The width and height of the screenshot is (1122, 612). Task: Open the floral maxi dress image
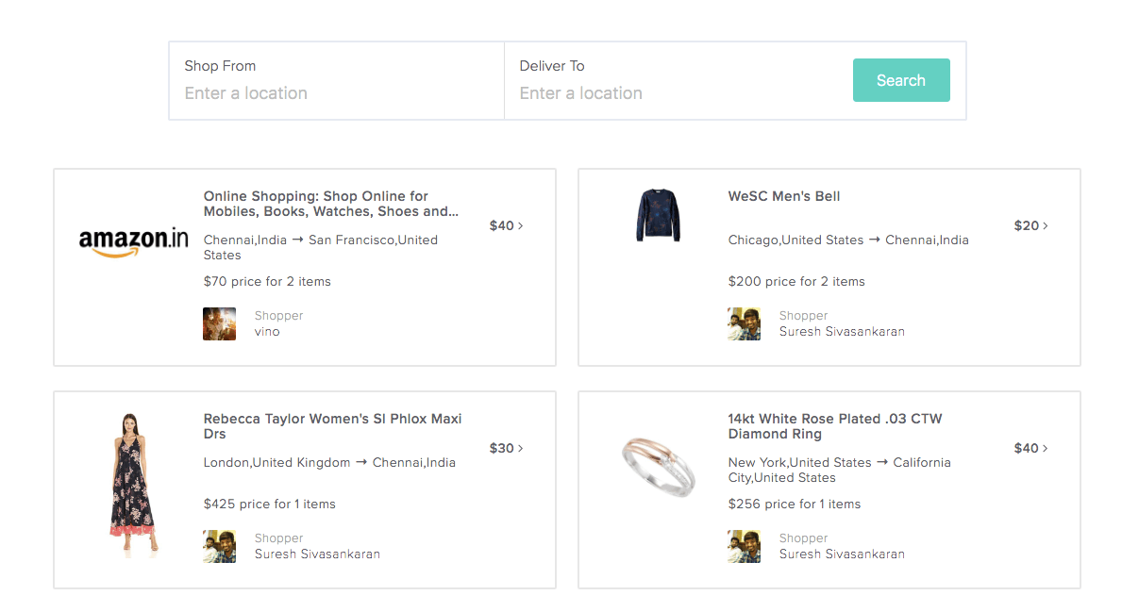click(x=133, y=484)
